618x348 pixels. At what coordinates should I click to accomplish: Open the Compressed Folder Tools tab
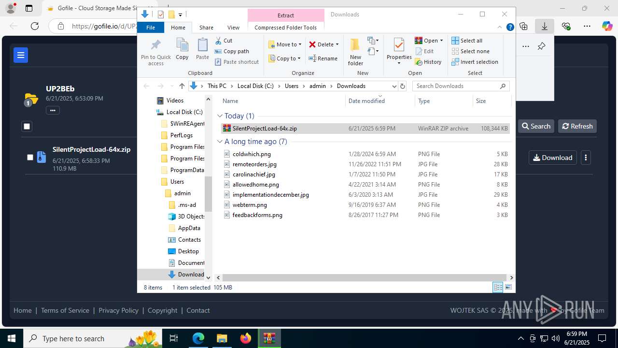click(285, 28)
